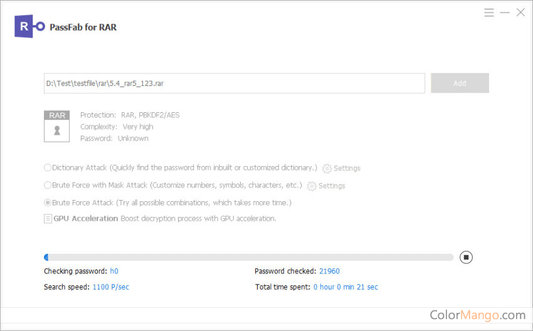Select the Dictionary Attack radio button
Screen dimensions: 533x331
tap(48, 167)
